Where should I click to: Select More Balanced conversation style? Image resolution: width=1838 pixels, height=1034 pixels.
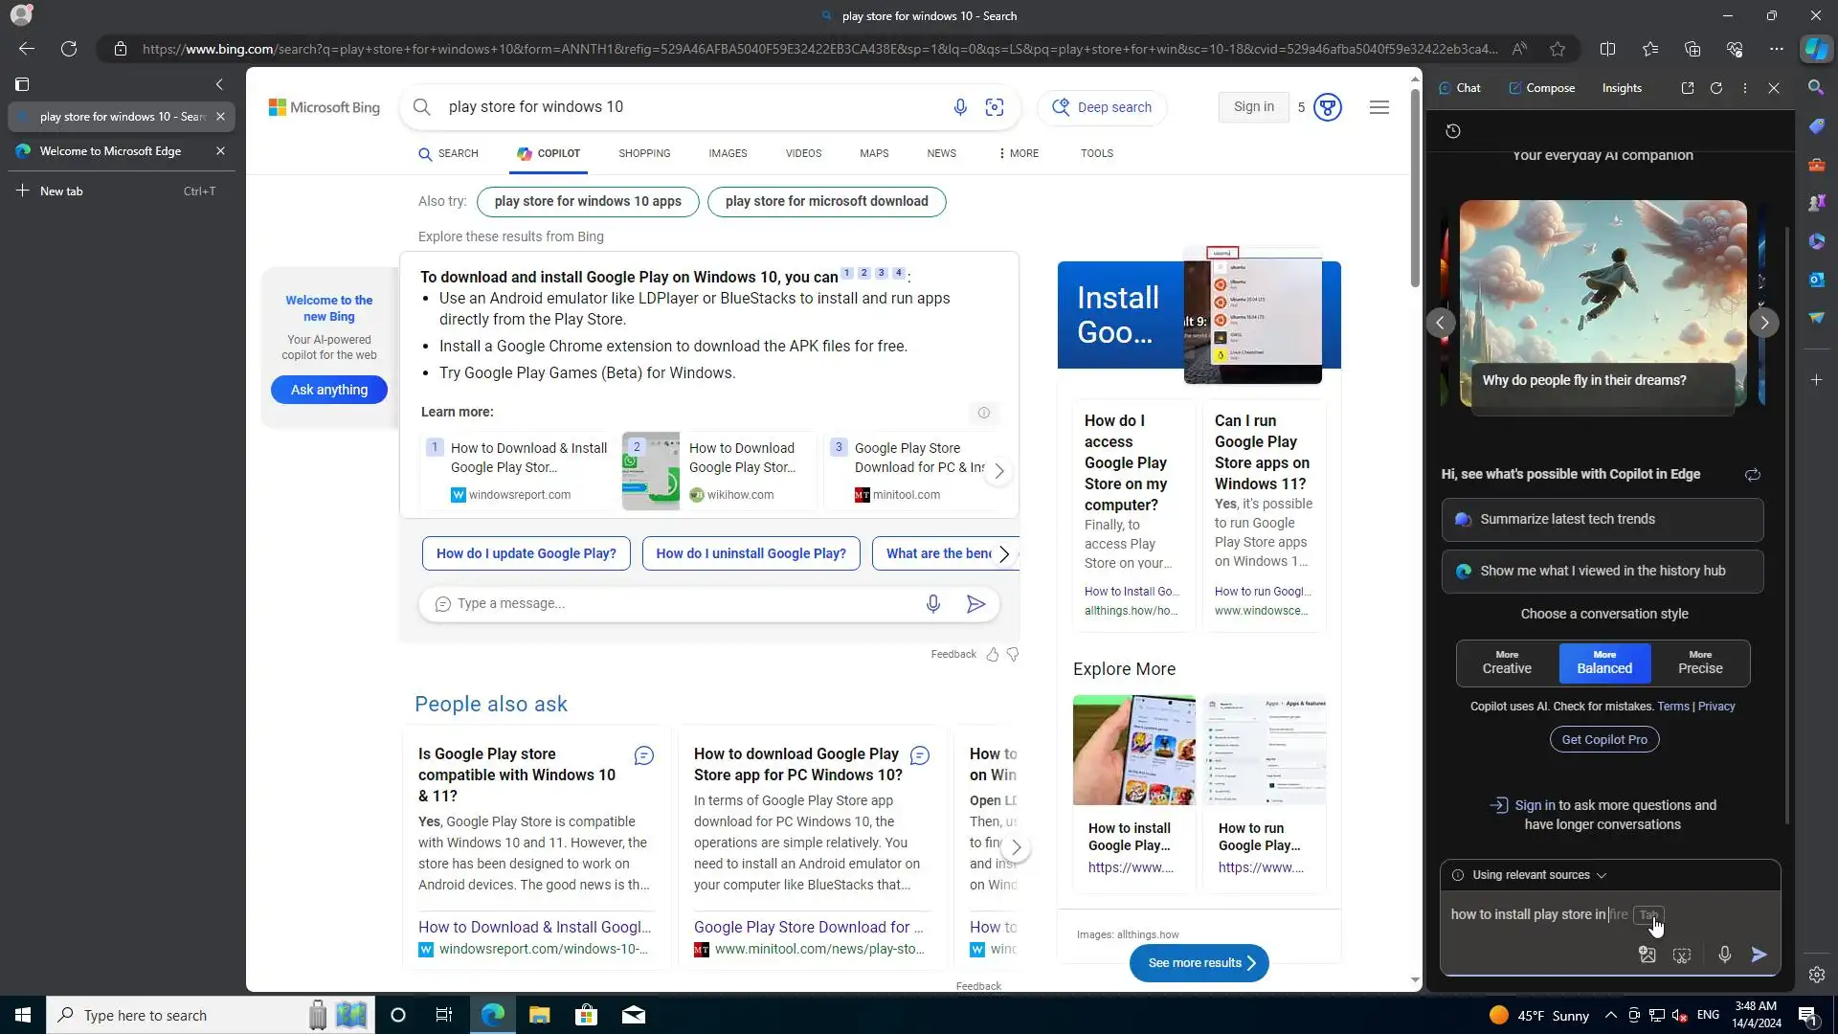coord(1604,663)
